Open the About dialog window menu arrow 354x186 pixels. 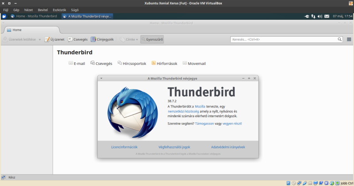pyautogui.click(x=101, y=78)
